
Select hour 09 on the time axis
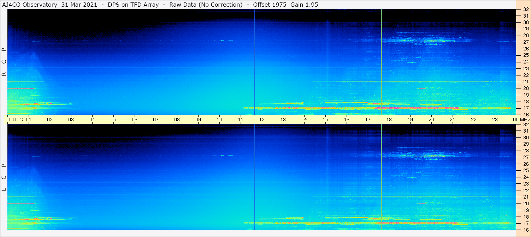(198, 120)
